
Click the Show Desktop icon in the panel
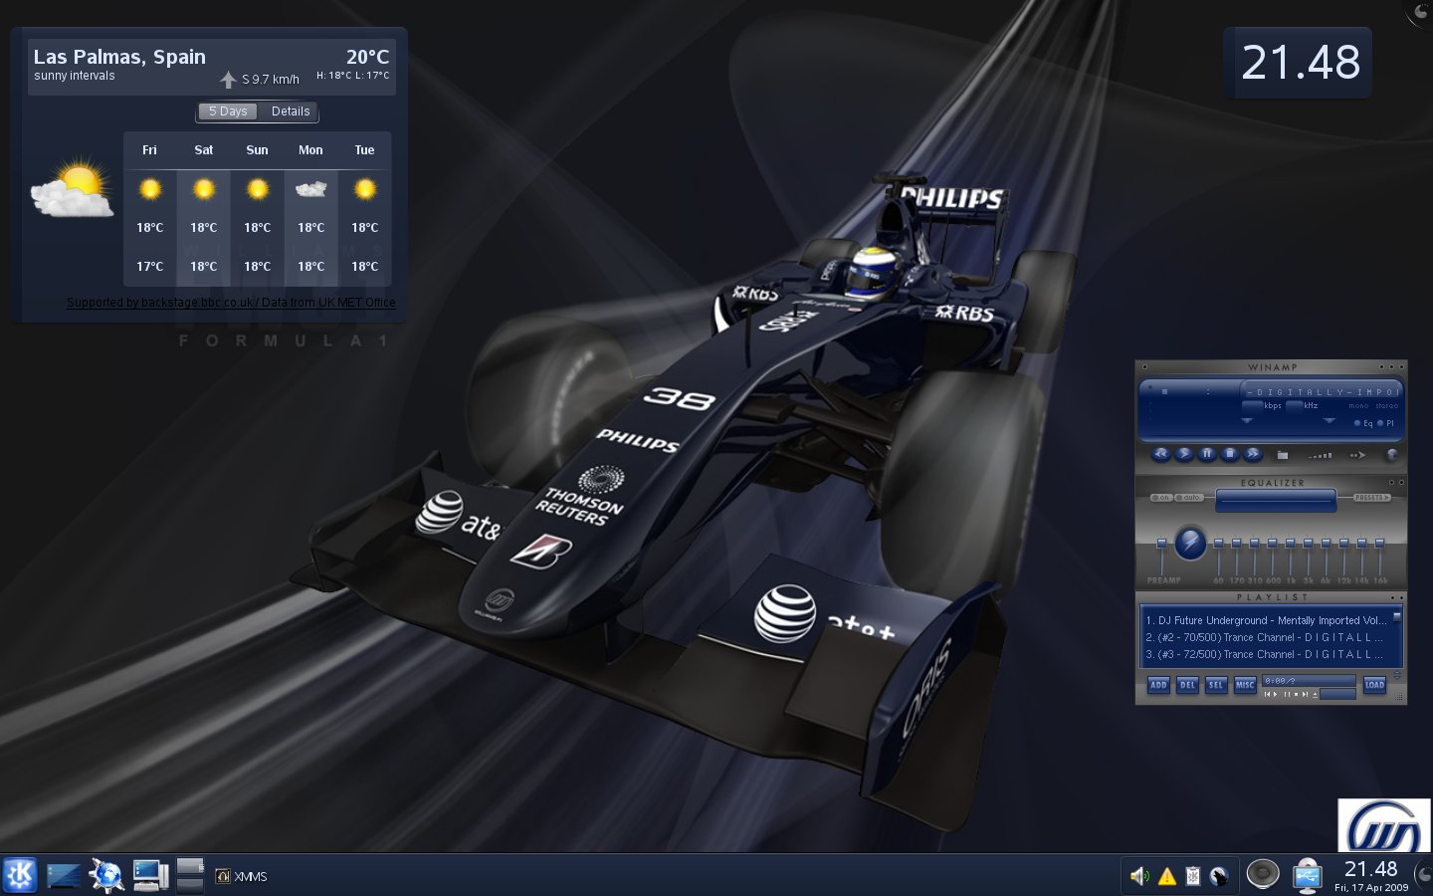63,875
